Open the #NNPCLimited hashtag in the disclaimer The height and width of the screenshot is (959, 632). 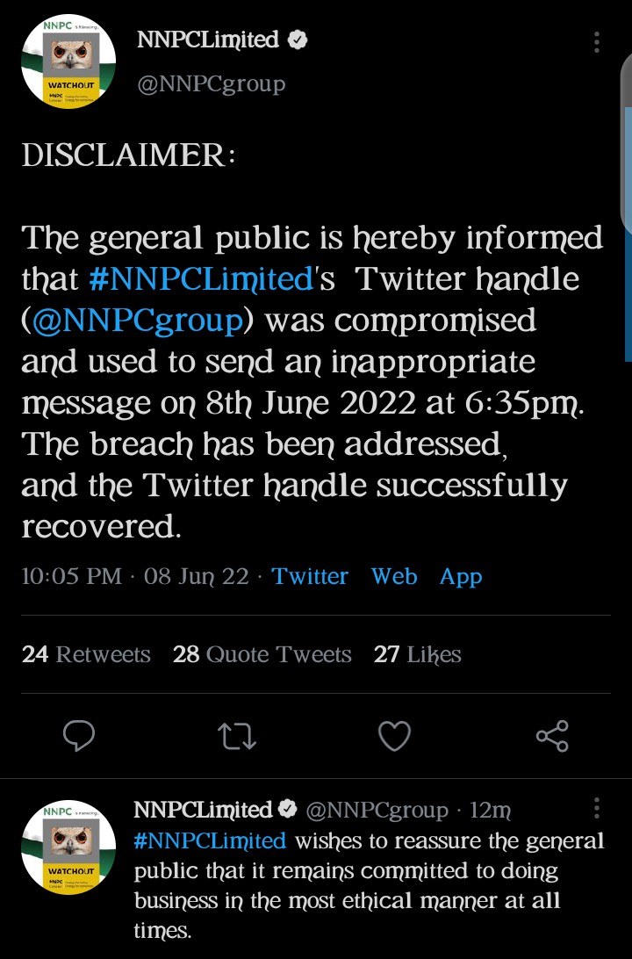(201, 279)
